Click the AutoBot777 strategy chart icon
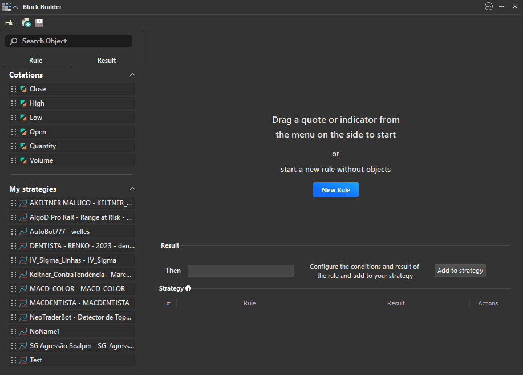This screenshot has height=375, width=523. tap(23, 232)
